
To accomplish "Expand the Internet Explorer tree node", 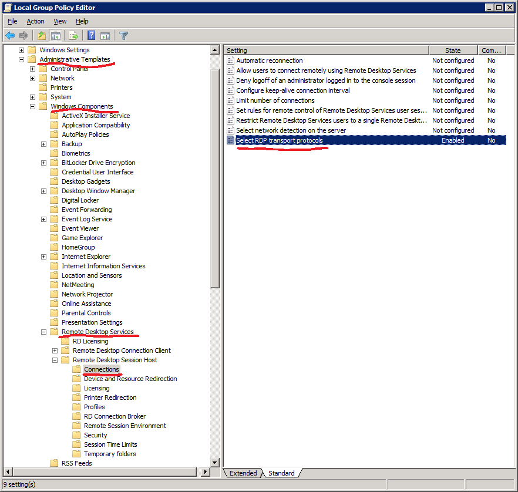I will pyautogui.click(x=43, y=257).
